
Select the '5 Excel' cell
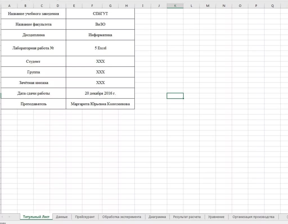click(x=100, y=48)
